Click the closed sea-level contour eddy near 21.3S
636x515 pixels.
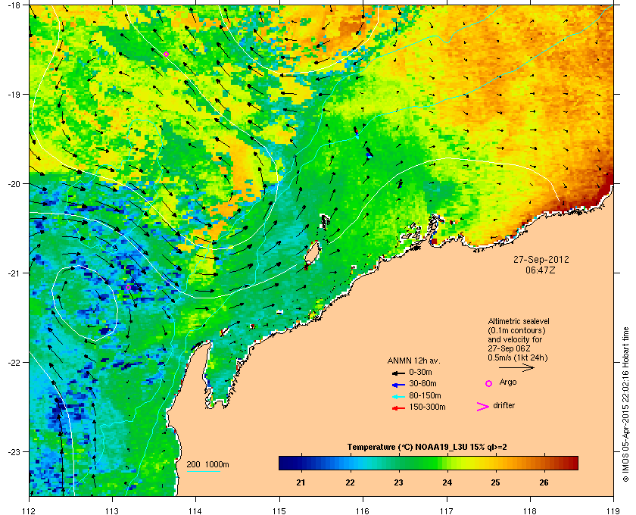(x=85, y=302)
